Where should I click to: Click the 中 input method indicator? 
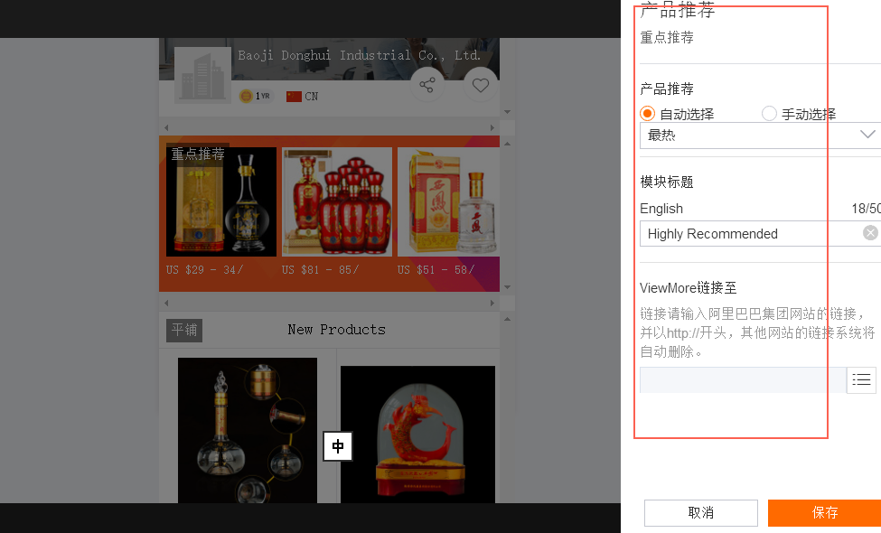pyautogui.click(x=338, y=446)
